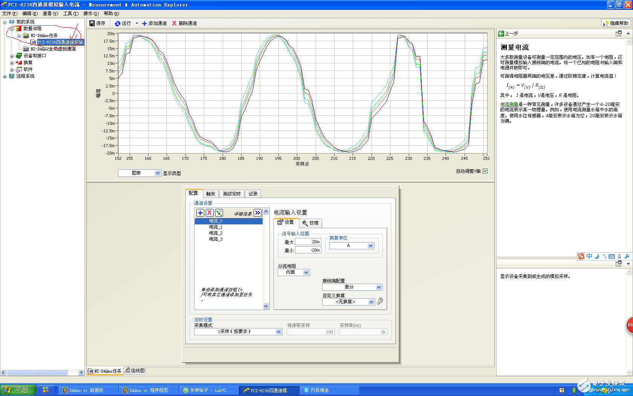
Task: Click the NI-DAQmx全局虚拟通道 folder icon
Action: click(26, 49)
